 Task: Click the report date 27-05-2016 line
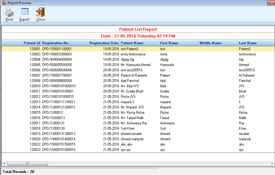(x=138, y=36)
